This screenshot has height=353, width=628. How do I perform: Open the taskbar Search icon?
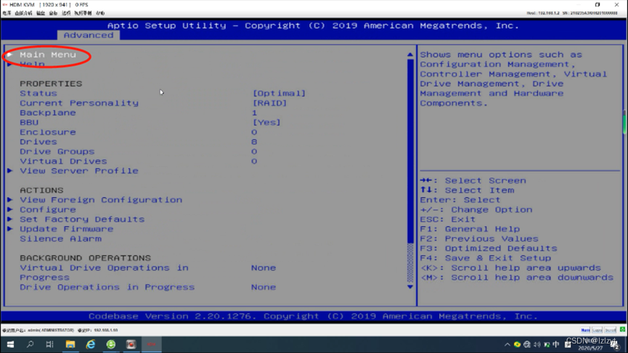point(30,344)
